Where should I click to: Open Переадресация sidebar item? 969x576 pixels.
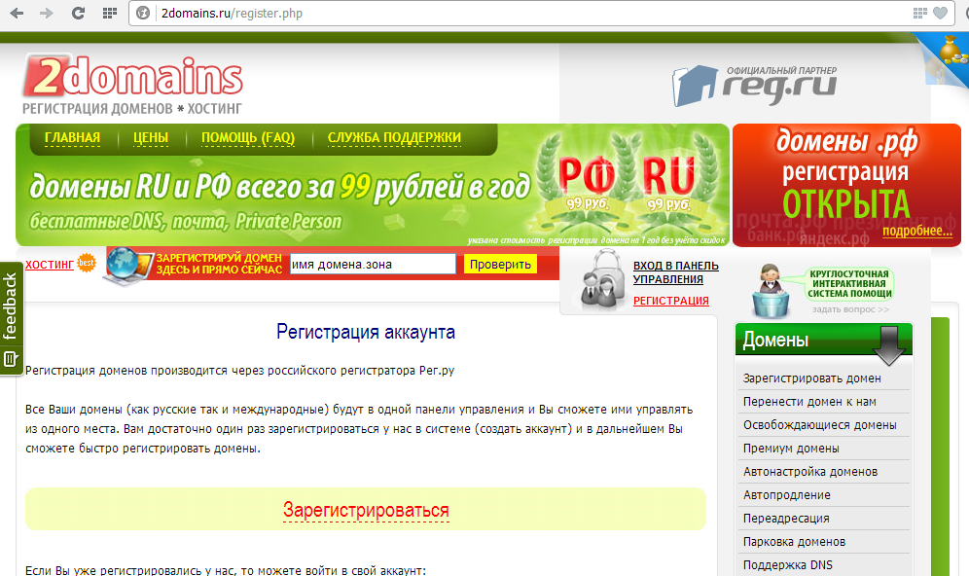coord(786,519)
